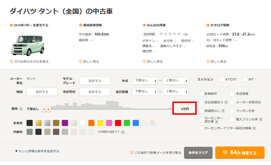The width and height of the screenshot is (271, 165).
Task: Select the gold body color swatch
Action: point(39,123)
